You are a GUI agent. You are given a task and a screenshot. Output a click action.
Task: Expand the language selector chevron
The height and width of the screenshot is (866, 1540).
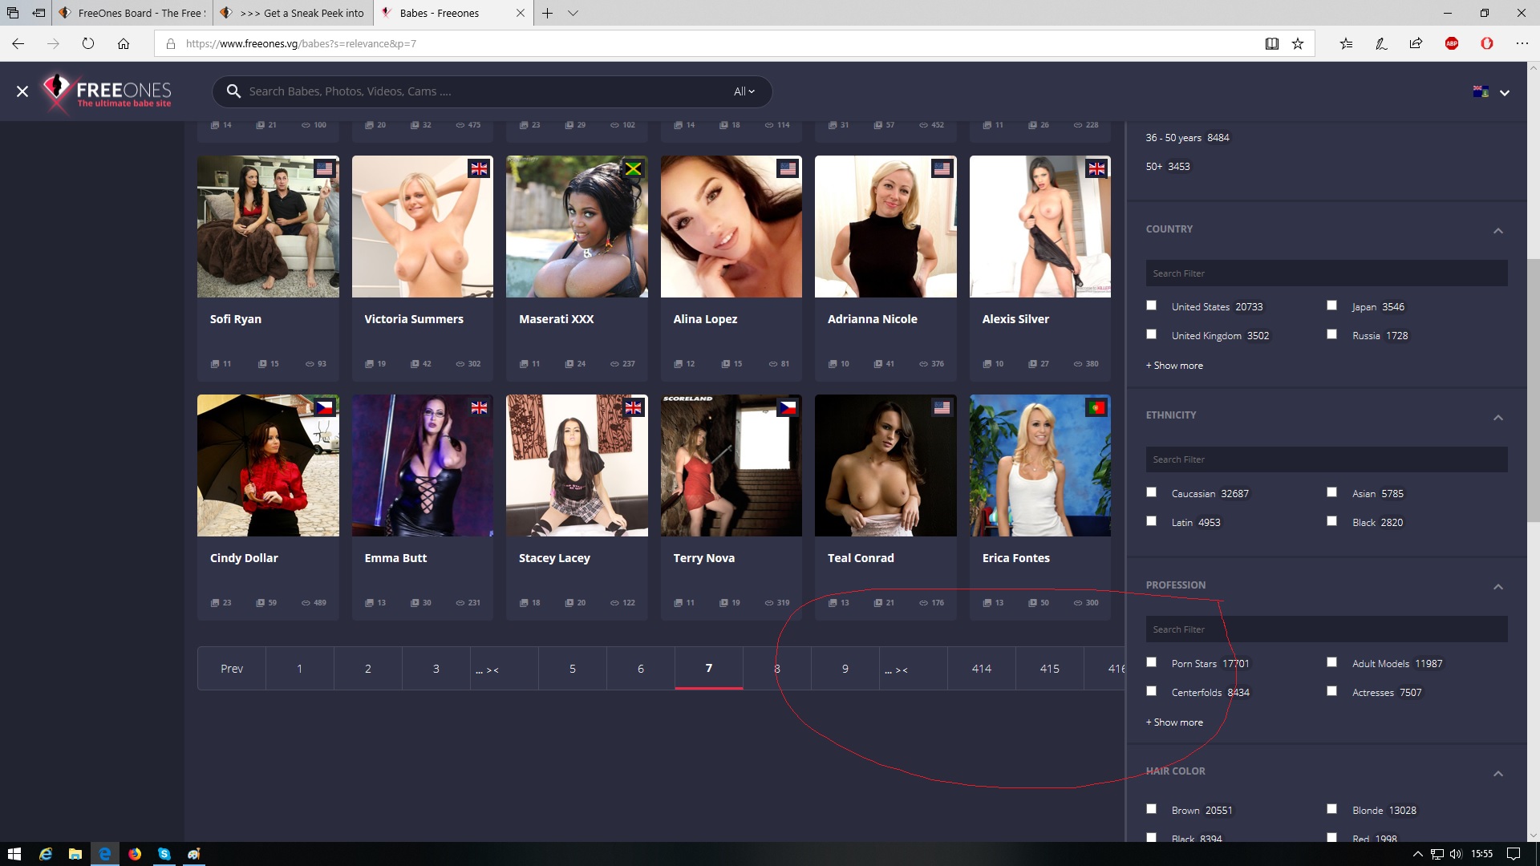[x=1505, y=92]
